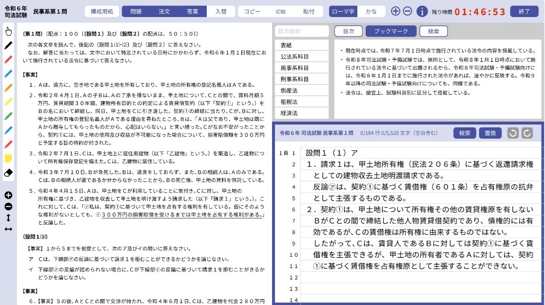
Task: Select 表紙 in the contents list
Action: click(302, 45)
